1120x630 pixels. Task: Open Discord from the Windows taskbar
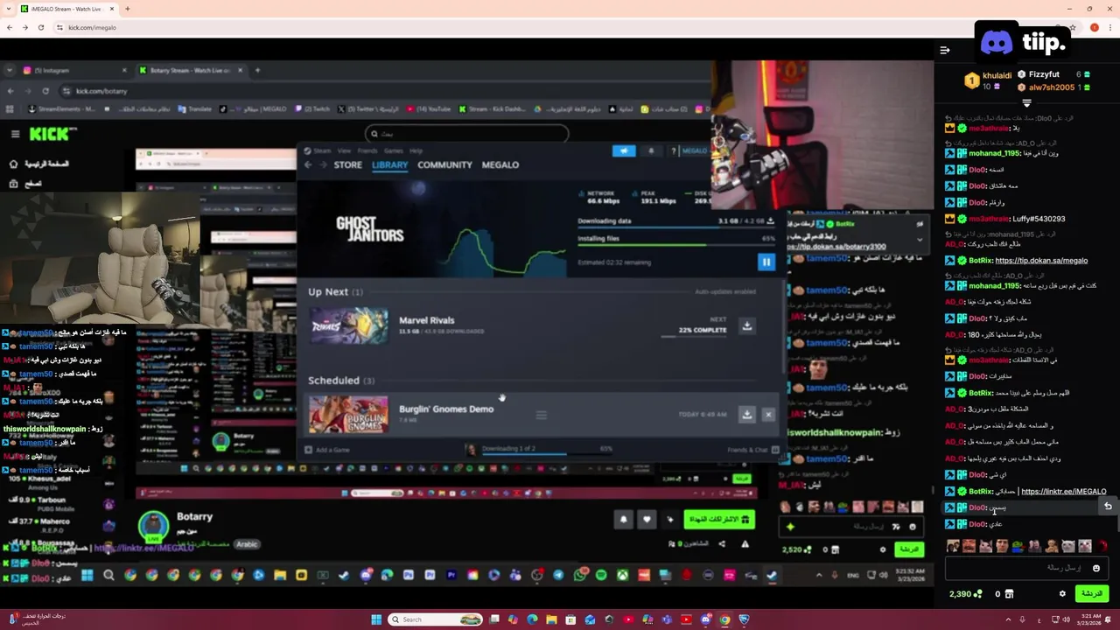tap(706, 619)
